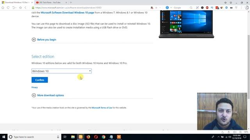Click the status bar sound icon
The width and height of the screenshot is (250, 140).
[235, 132]
